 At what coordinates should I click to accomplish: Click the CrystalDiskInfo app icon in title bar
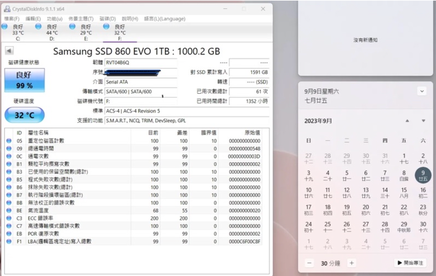[x=7, y=9]
